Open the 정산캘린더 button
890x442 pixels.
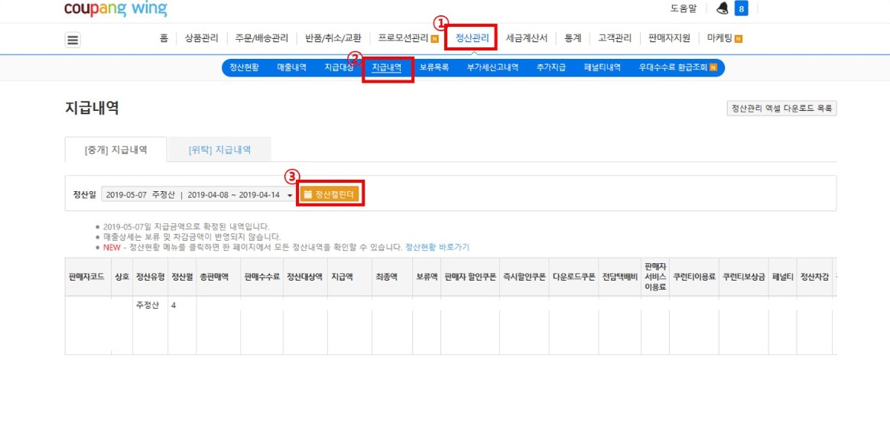(x=330, y=194)
